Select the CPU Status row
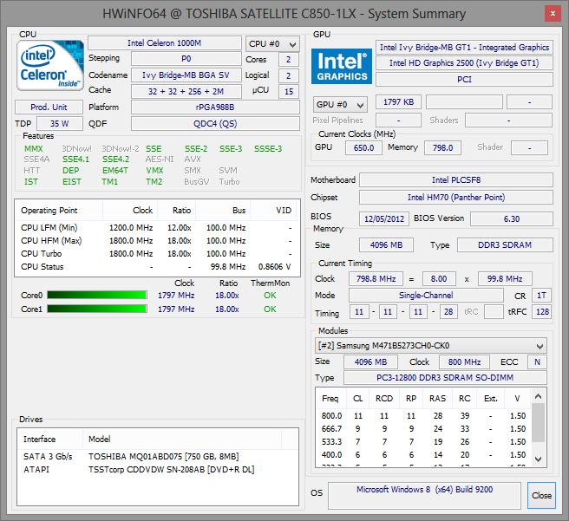The height and width of the screenshot is (521, 569). [x=156, y=267]
